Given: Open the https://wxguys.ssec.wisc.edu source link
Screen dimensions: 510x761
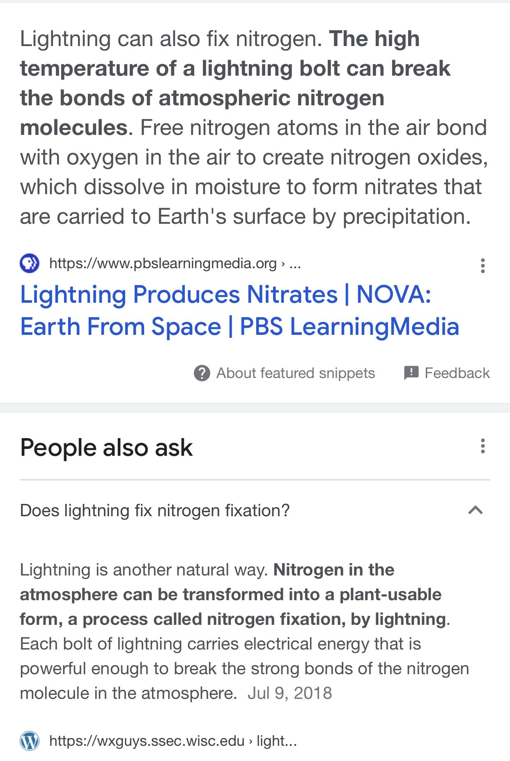Looking at the screenshot, I should 147,741.
